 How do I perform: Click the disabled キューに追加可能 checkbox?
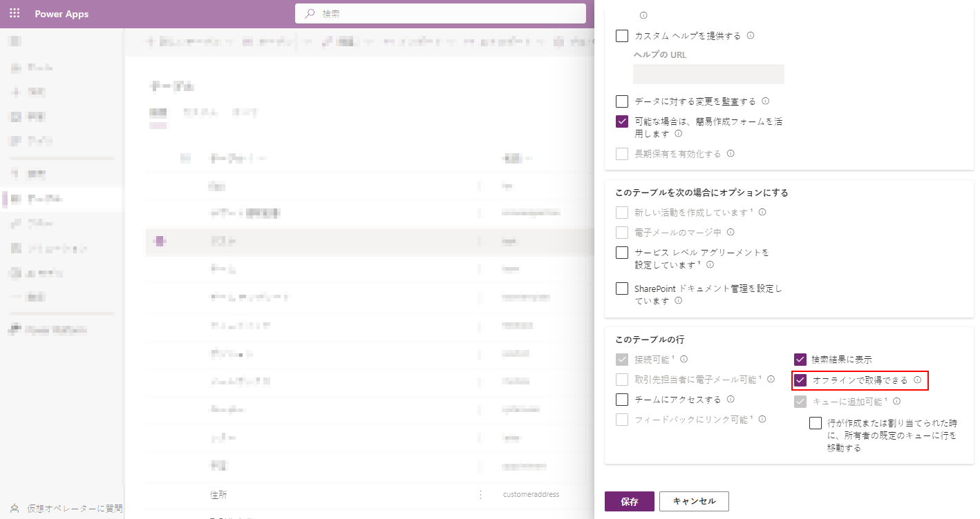point(800,401)
